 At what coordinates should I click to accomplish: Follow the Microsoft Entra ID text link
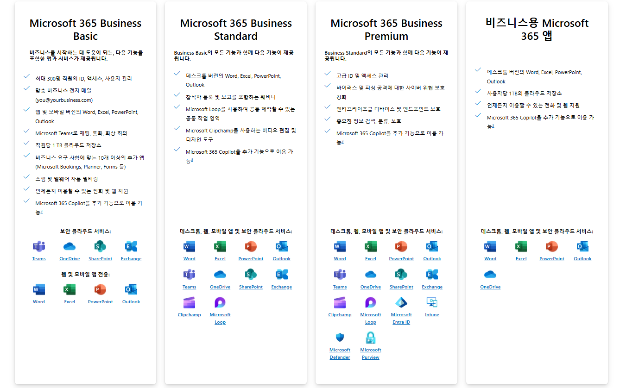[x=401, y=319]
